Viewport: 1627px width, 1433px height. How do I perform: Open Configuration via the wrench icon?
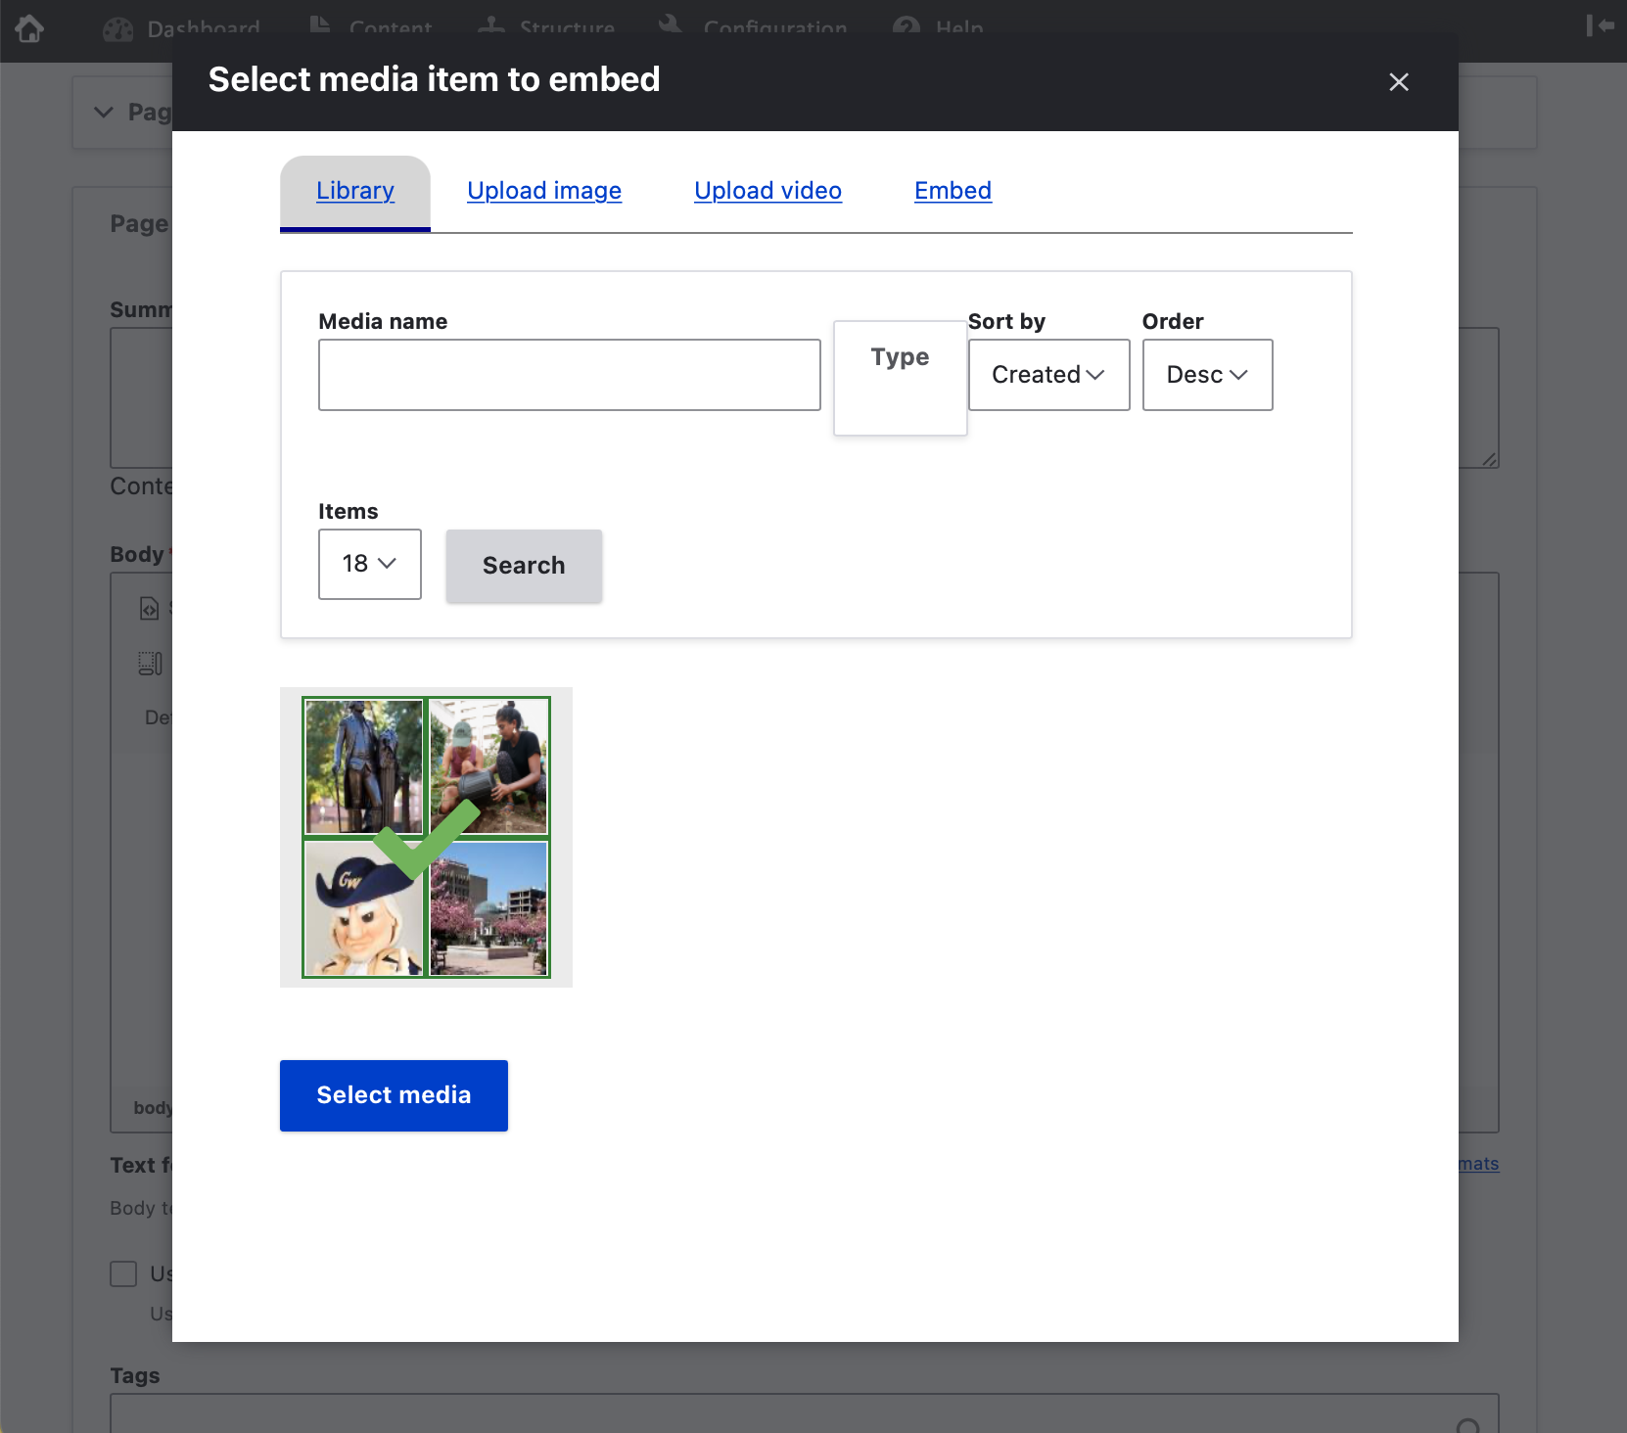[672, 24]
